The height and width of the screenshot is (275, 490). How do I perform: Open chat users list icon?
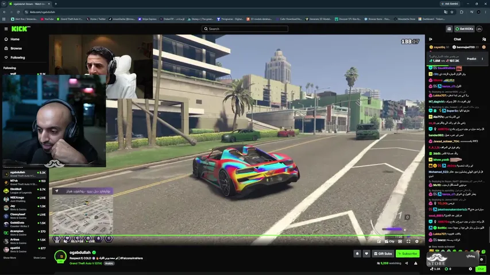click(x=484, y=40)
